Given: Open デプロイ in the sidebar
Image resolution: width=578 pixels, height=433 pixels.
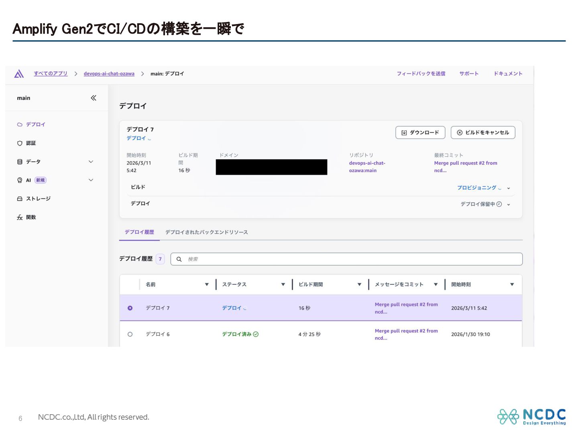Looking at the screenshot, I should tap(36, 125).
